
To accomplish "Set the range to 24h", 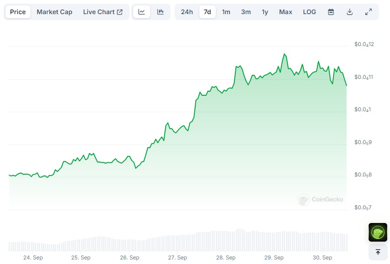I will pyautogui.click(x=187, y=12).
